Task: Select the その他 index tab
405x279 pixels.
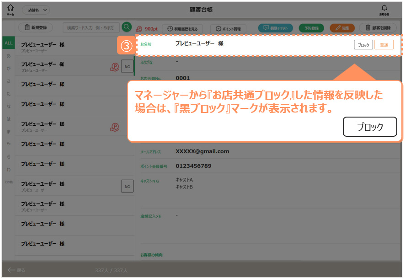Action: point(8,182)
